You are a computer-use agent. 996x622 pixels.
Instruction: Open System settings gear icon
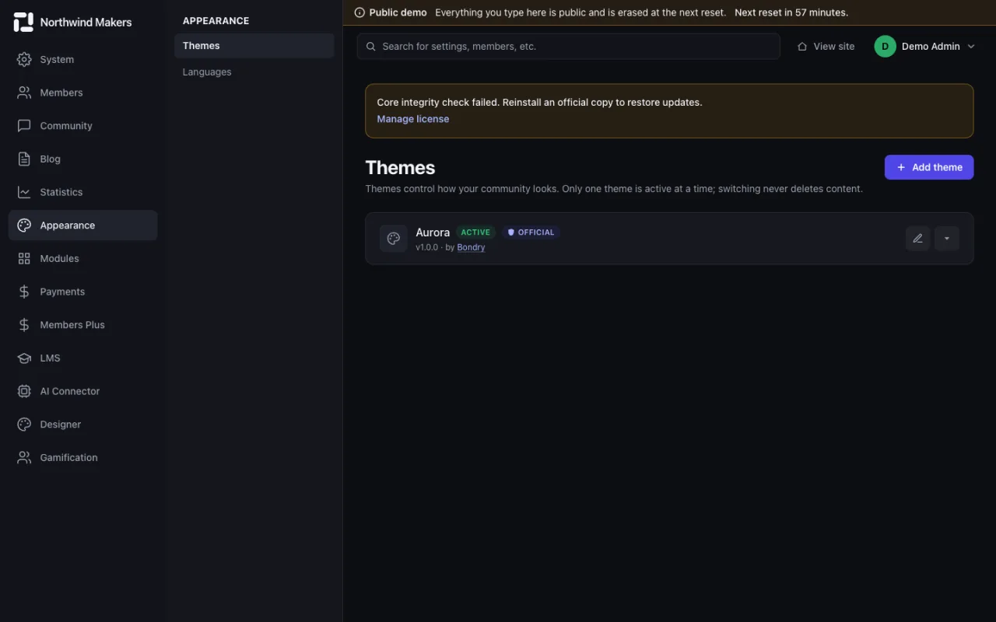tap(24, 59)
